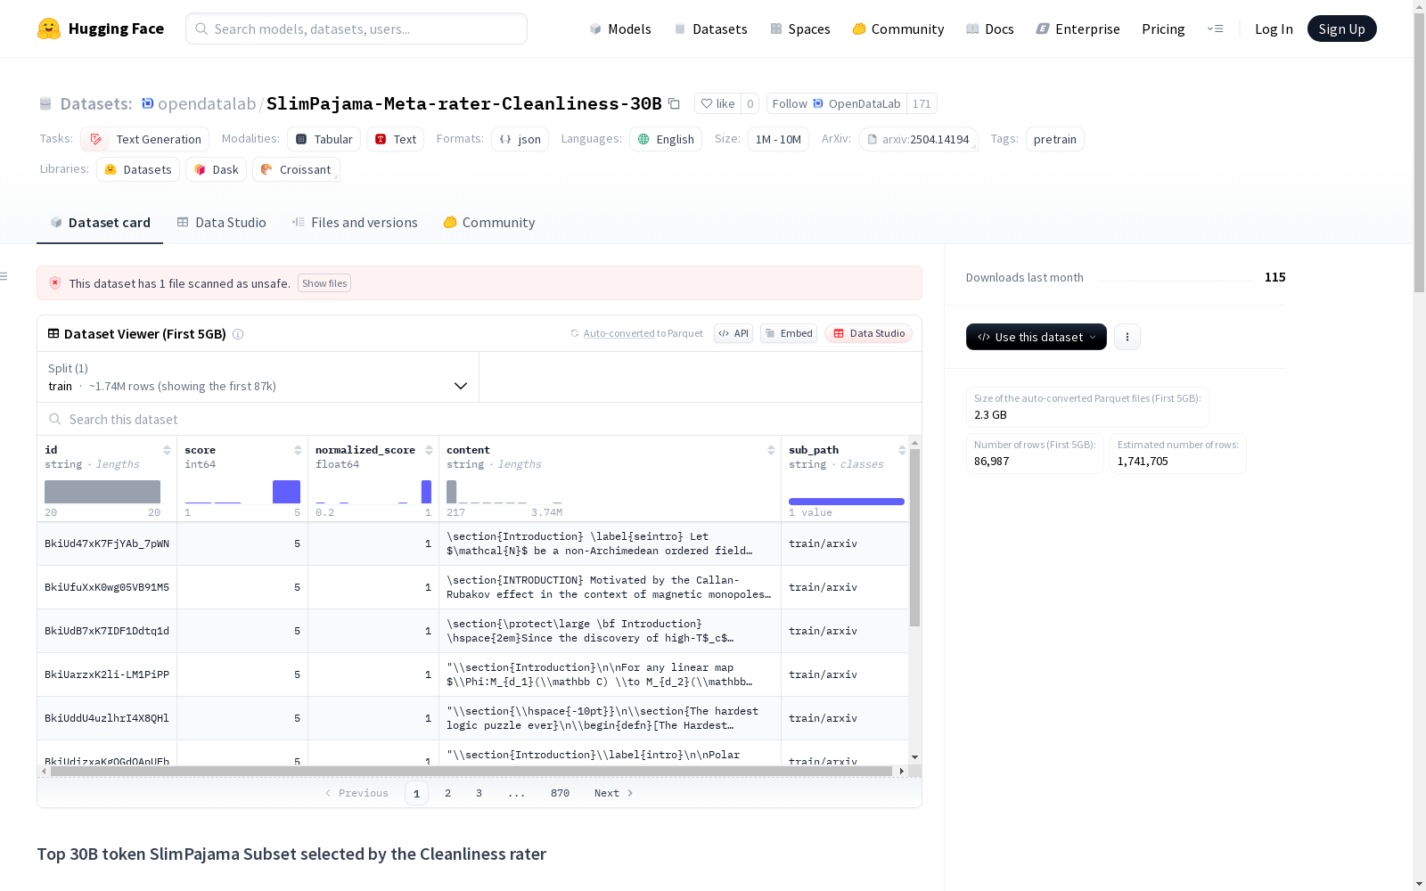The height and width of the screenshot is (891, 1426).
Task: Open the dataset viewer info icon
Action: click(x=238, y=334)
